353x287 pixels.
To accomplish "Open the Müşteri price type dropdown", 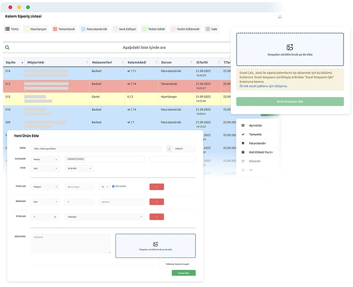I will (x=45, y=187).
